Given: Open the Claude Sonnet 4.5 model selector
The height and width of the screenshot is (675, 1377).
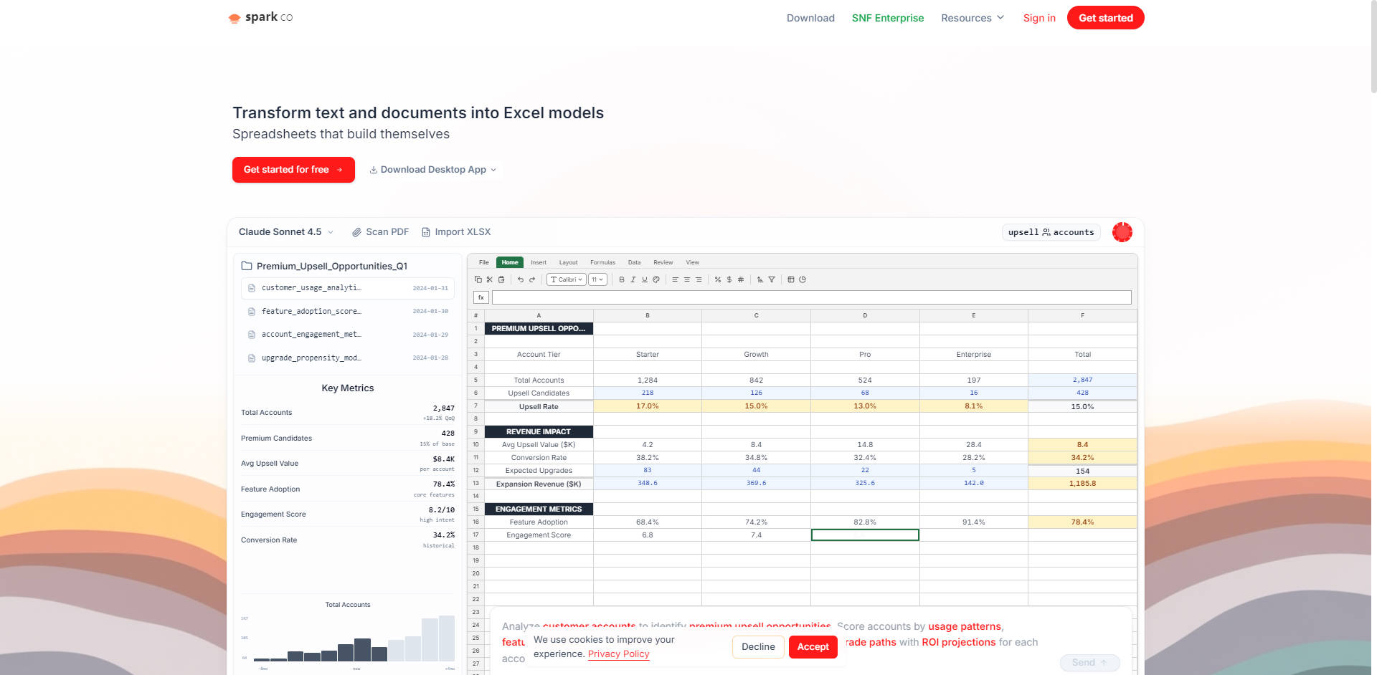Looking at the screenshot, I should point(285,232).
